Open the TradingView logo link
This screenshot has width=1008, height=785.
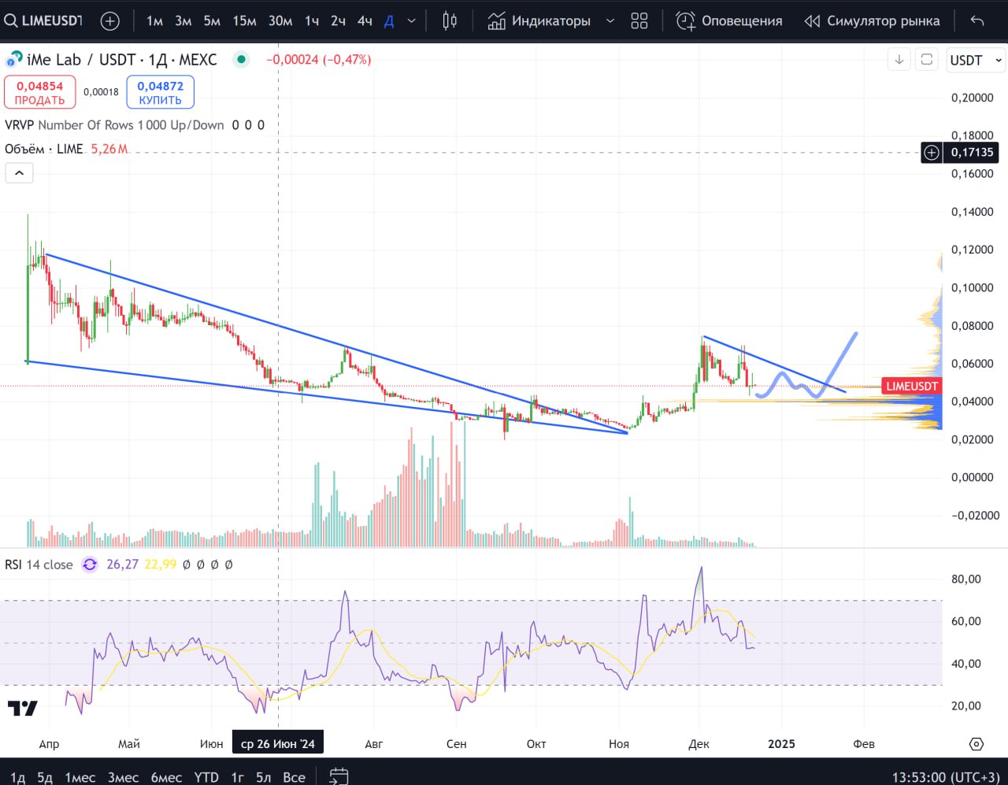click(x=22, y=709)
